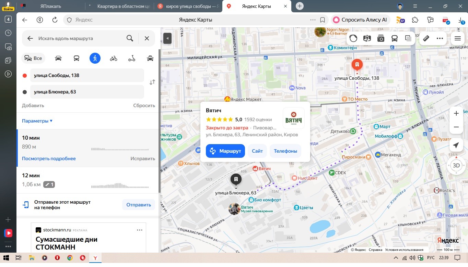The height and width of the screenshot is (267, 468).
Task: Open the page's three-dot menu in address bar
Action: click(x=313, y=20)
